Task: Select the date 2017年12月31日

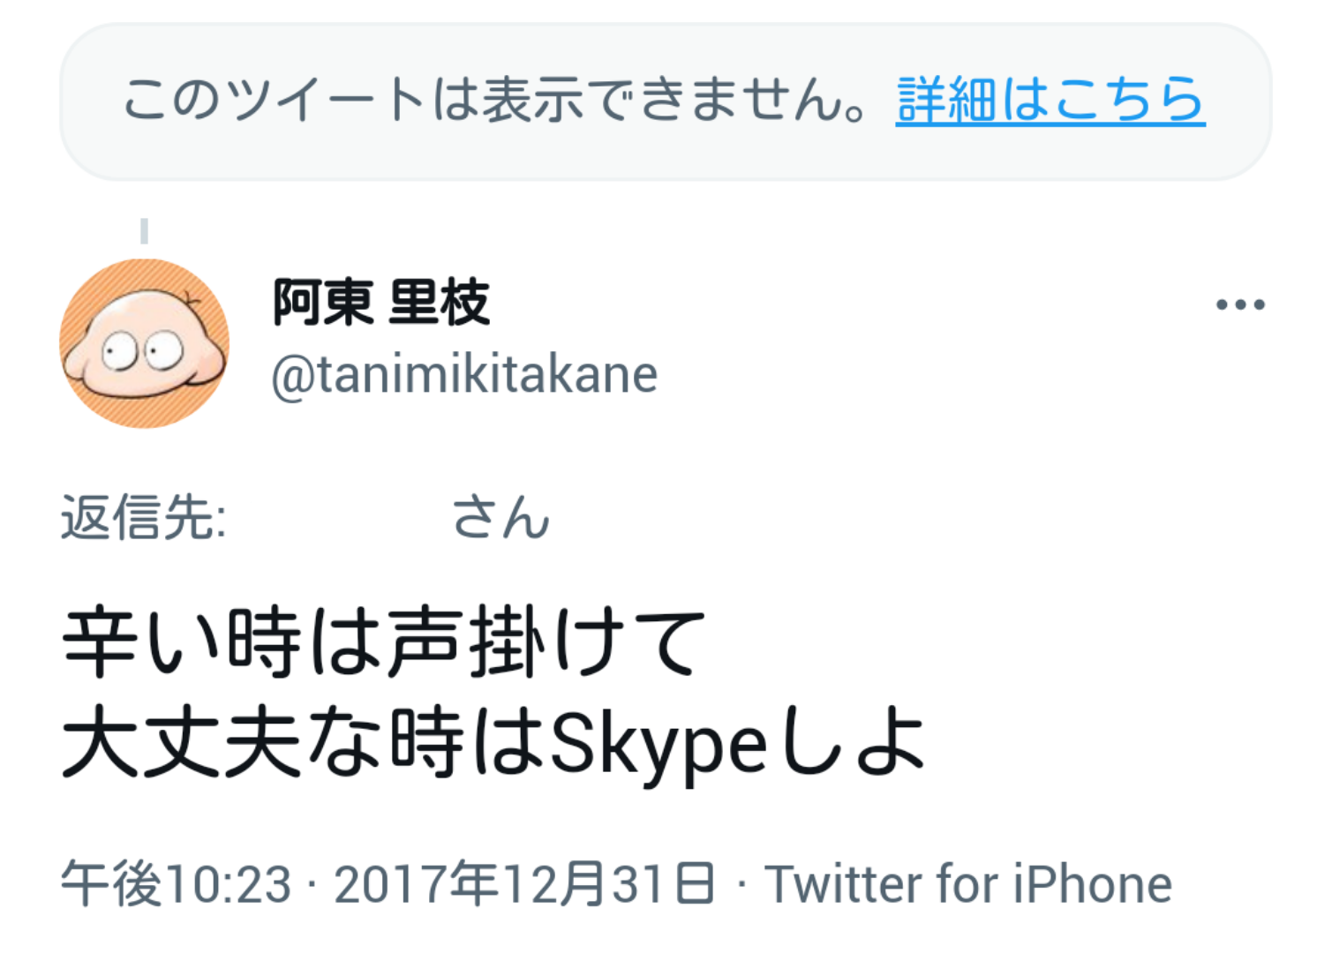Action: coord(524,884)
